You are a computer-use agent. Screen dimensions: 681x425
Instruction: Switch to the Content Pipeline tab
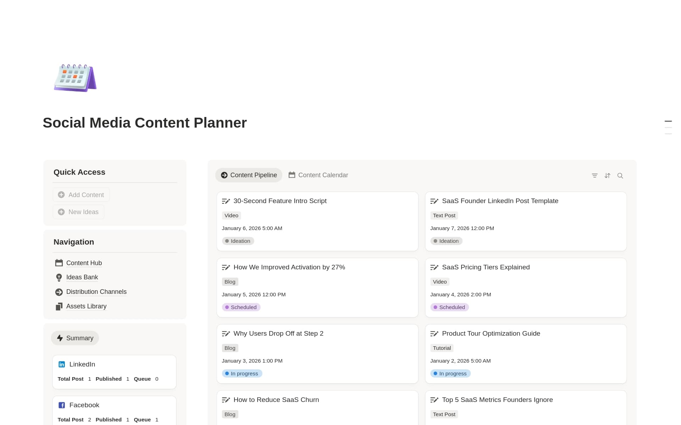(x=249, y=175)
